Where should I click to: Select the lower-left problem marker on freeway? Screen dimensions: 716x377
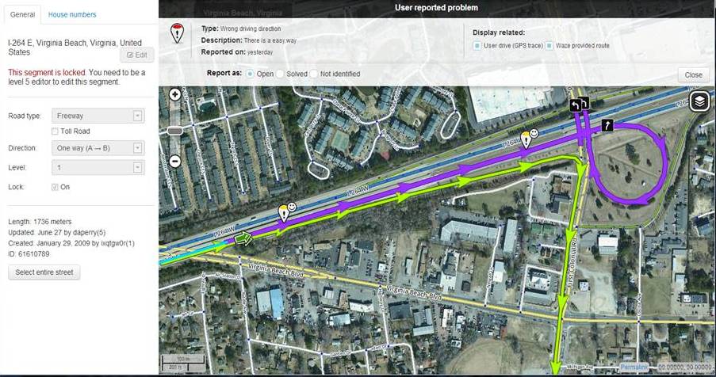[x=284, y=214]
